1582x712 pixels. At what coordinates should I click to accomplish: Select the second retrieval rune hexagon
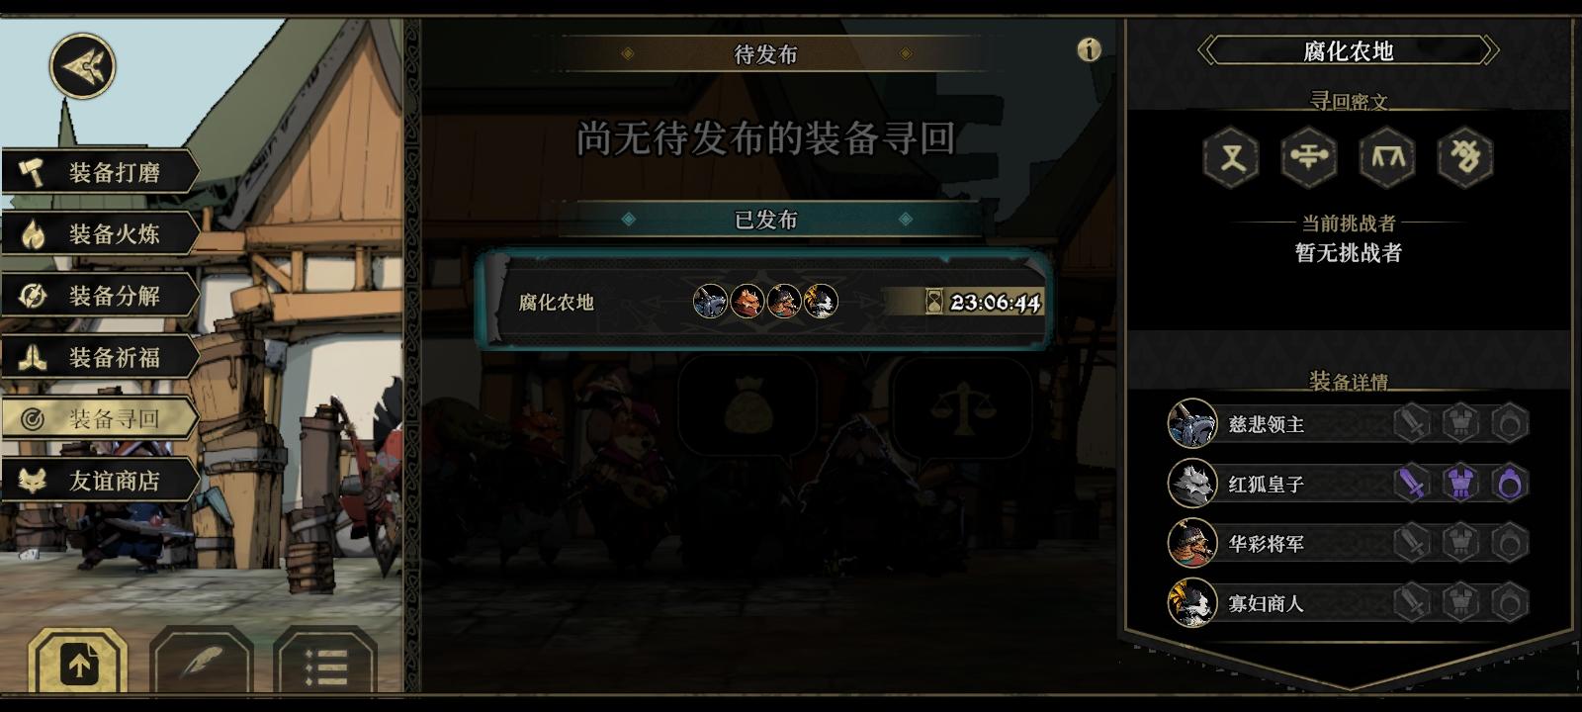pyautogui.click(x=1309, y=157)
